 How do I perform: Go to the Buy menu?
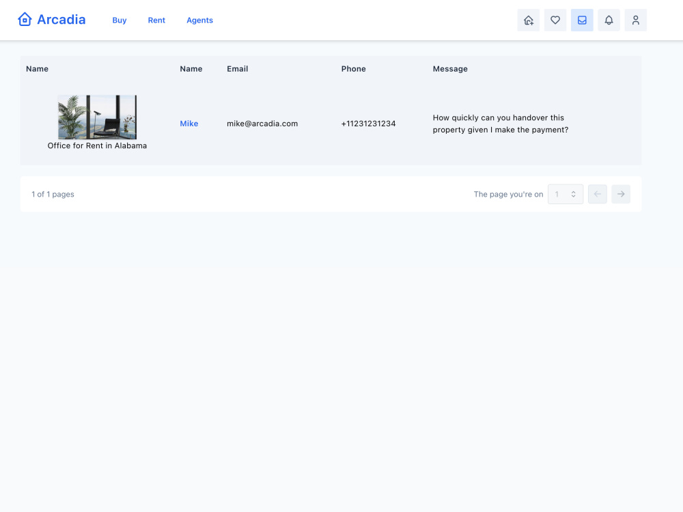(120, 20)
